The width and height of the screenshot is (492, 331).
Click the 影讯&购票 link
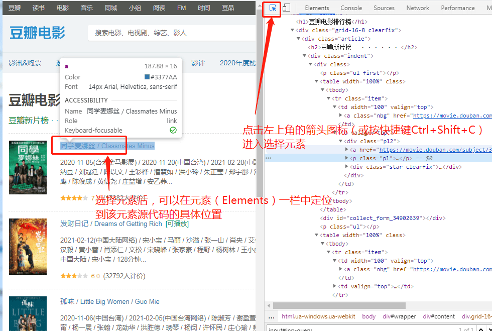(25, 63)
